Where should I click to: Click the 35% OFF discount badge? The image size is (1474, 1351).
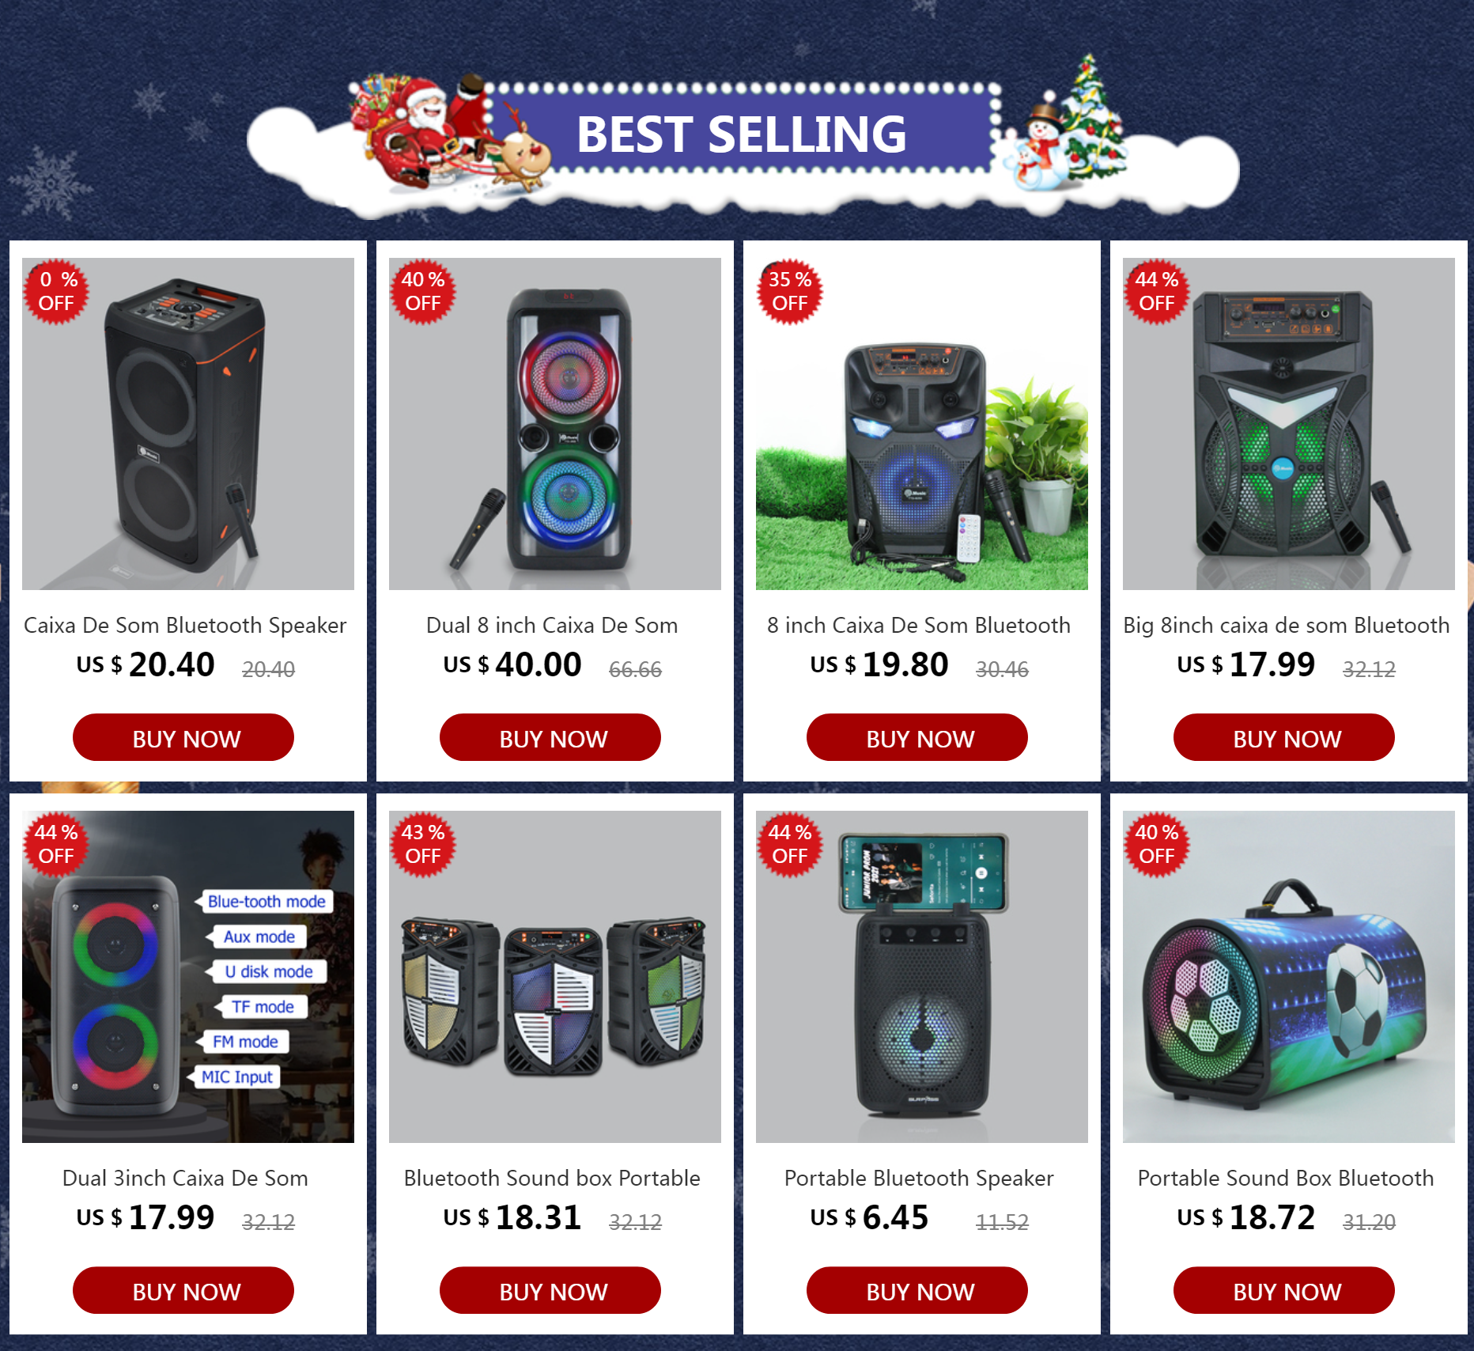click(790, 291)
